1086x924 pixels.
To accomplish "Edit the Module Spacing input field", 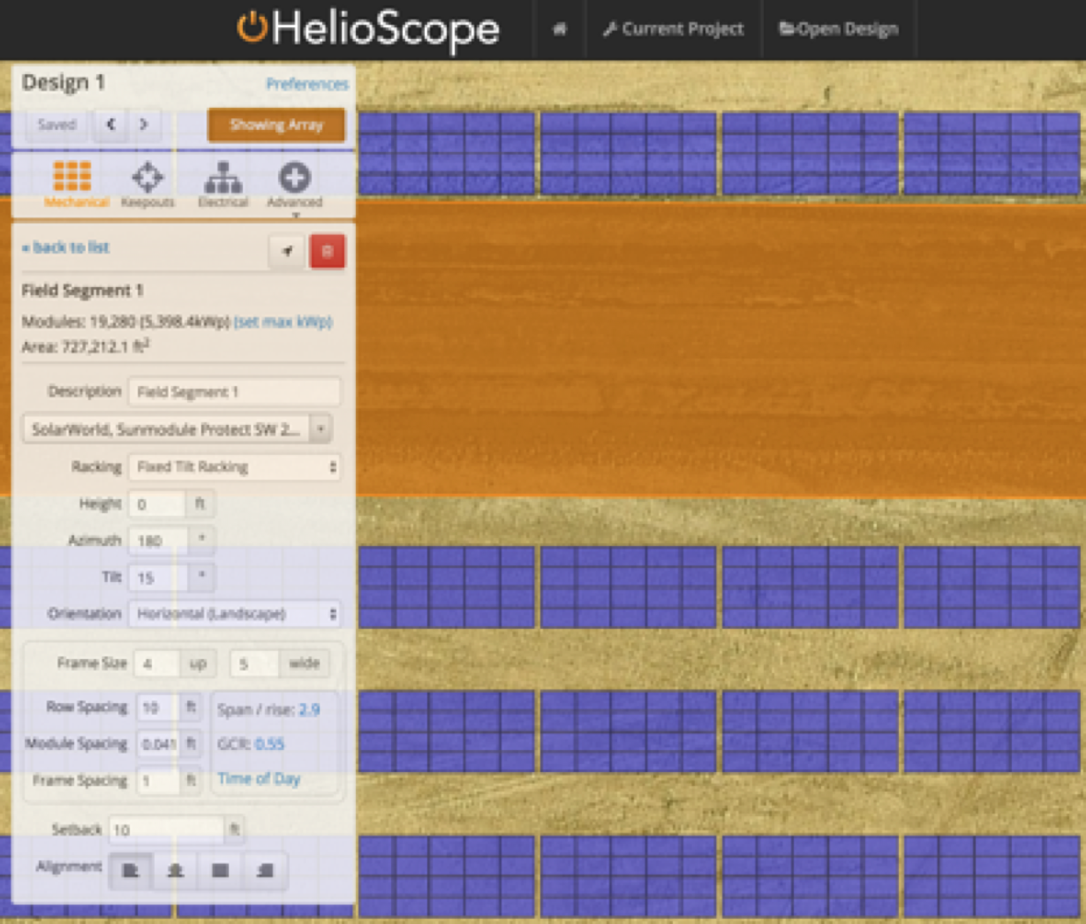I will (158, 745).
